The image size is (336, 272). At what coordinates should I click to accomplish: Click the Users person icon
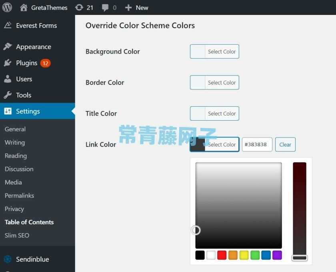pyautogui.click(x=8, y=79)
